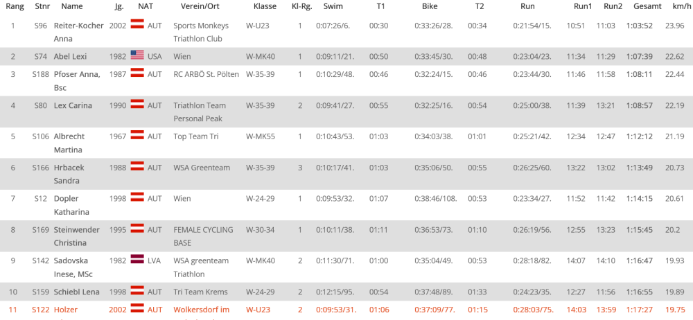Viewport: 693px width, 320px height.
Task: Sort the table by the Rang column header
Action: pos(15,6)
